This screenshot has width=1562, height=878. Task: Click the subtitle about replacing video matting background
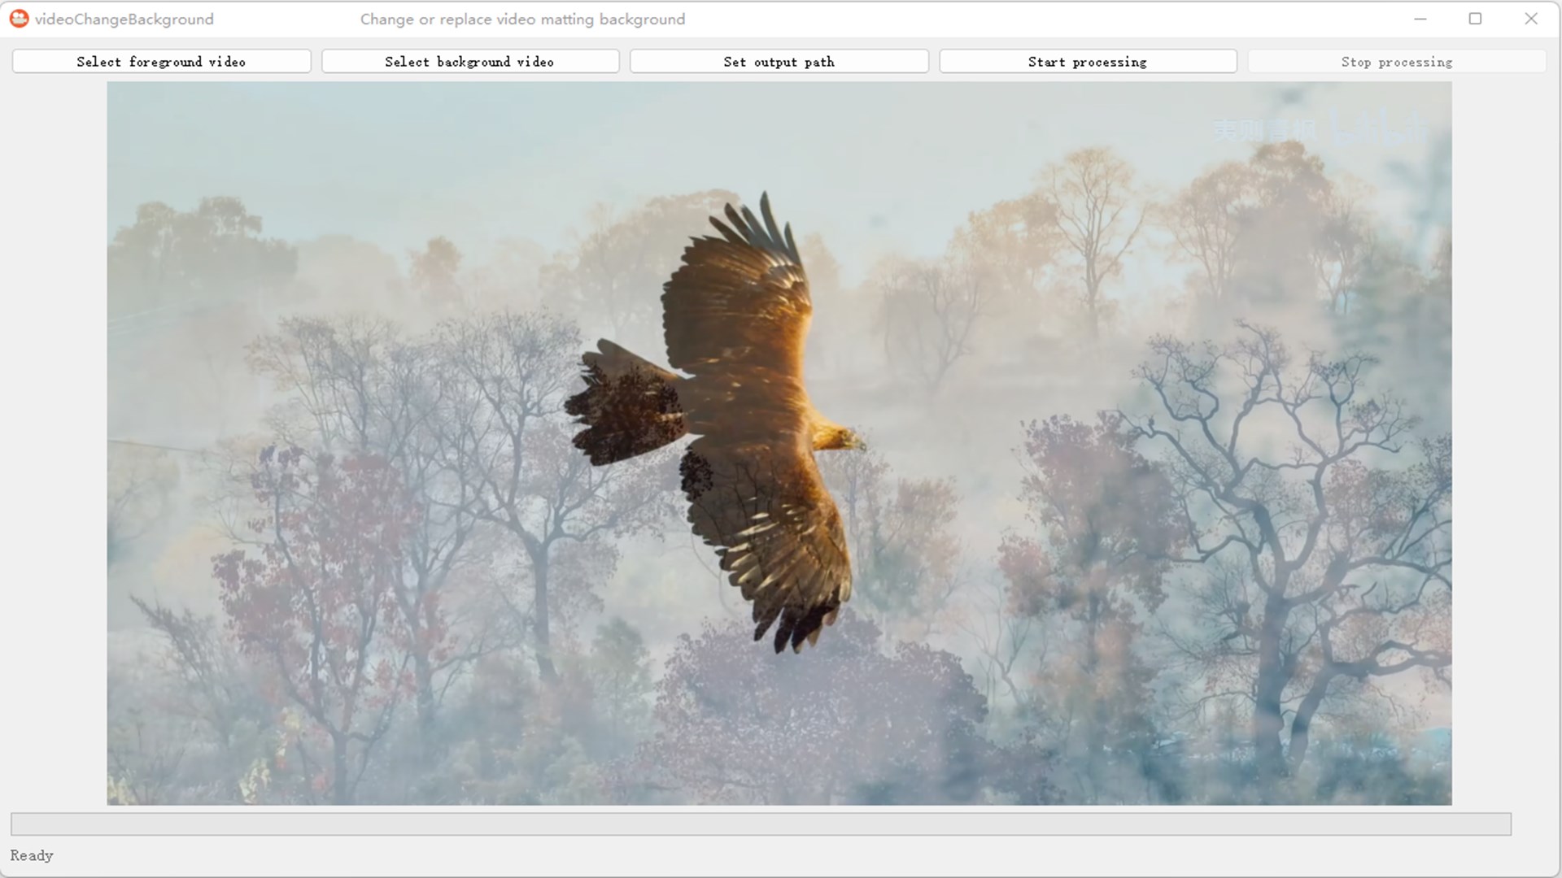[522, 19]
